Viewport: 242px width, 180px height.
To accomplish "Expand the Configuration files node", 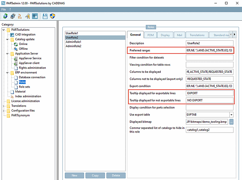I will [4, 111].
